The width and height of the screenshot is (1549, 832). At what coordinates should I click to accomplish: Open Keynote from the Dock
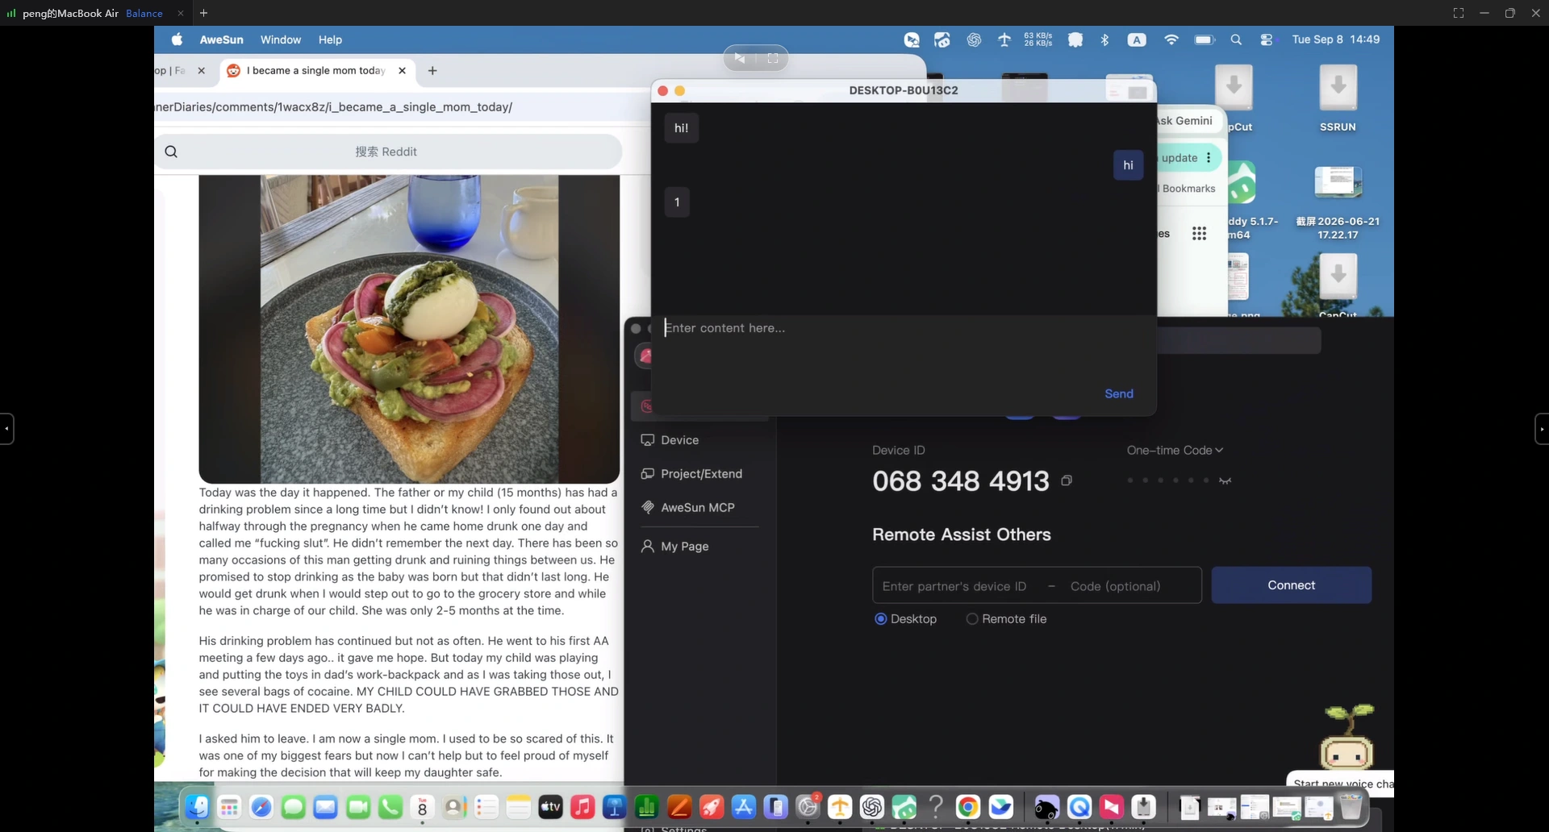coord(615,807)
